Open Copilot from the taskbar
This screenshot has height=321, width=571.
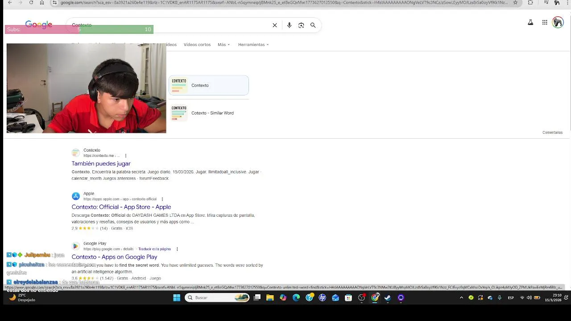coord(283,298)
